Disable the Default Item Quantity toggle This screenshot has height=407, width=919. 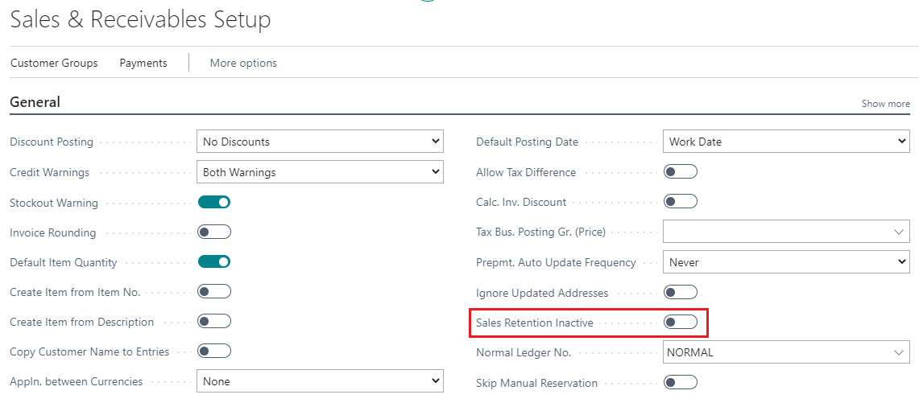[214, 261]
